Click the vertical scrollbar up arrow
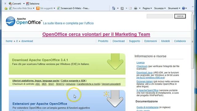197x111 pixels. pos(193,13)
